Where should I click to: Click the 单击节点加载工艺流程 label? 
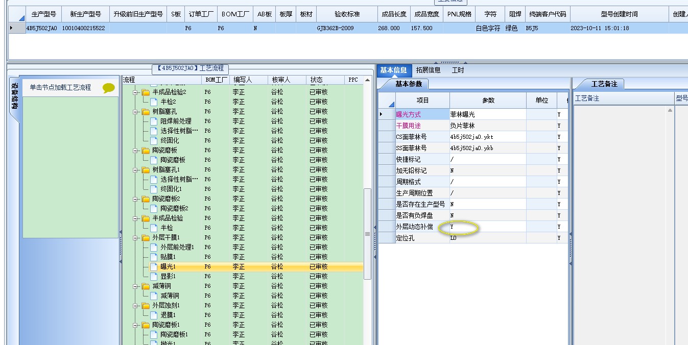point(60,88)
